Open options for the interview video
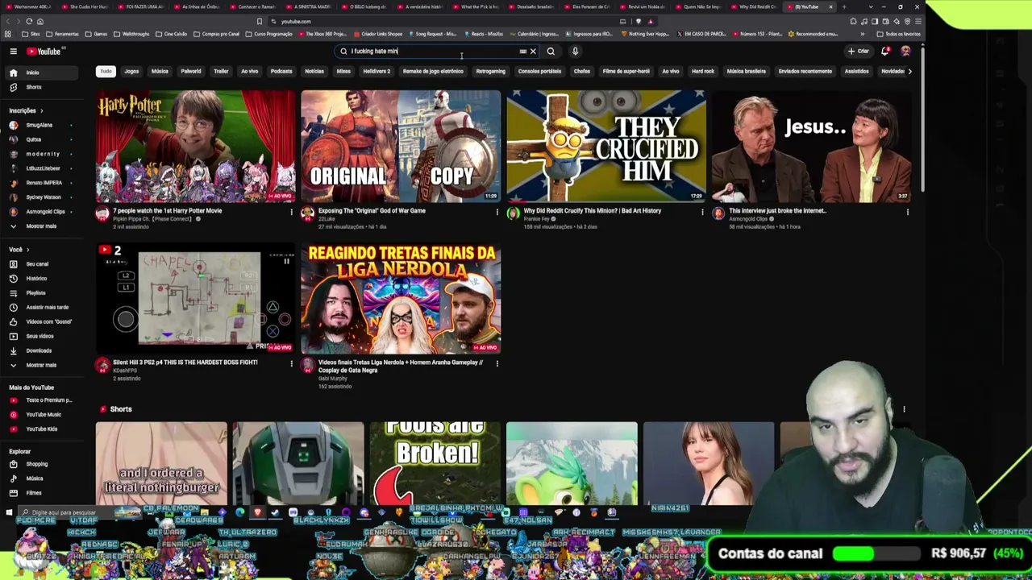 (907, 212)
